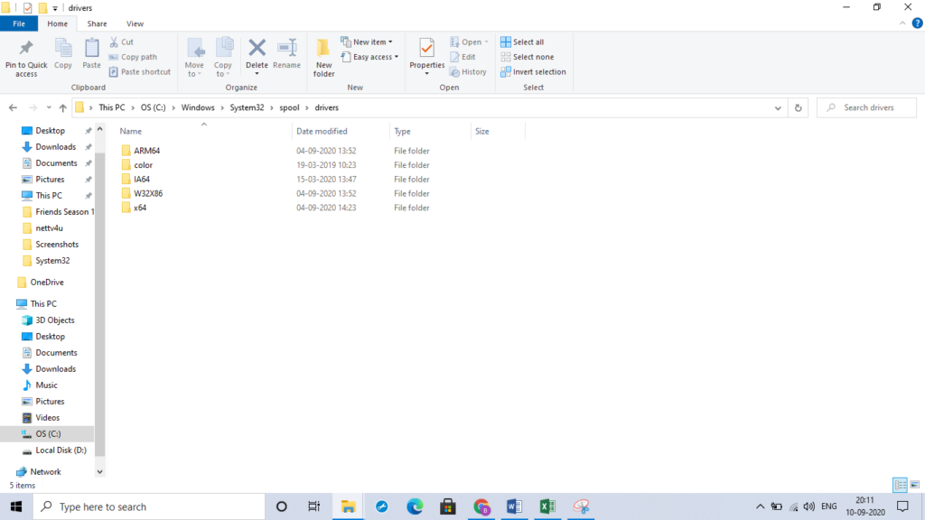925x520 pixels.
Task: Switch to details view toggle
Action: tap(900, 485)
